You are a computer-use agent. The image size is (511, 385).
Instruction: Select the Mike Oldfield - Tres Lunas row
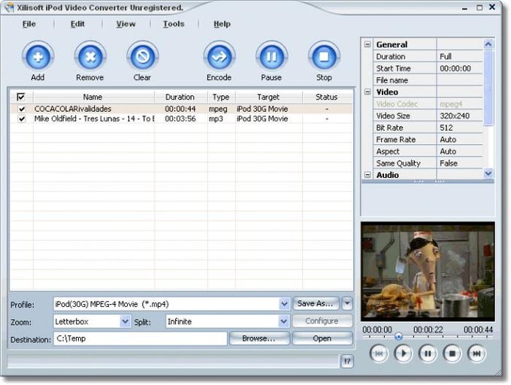pyautogui.click(x=182, y=119)
